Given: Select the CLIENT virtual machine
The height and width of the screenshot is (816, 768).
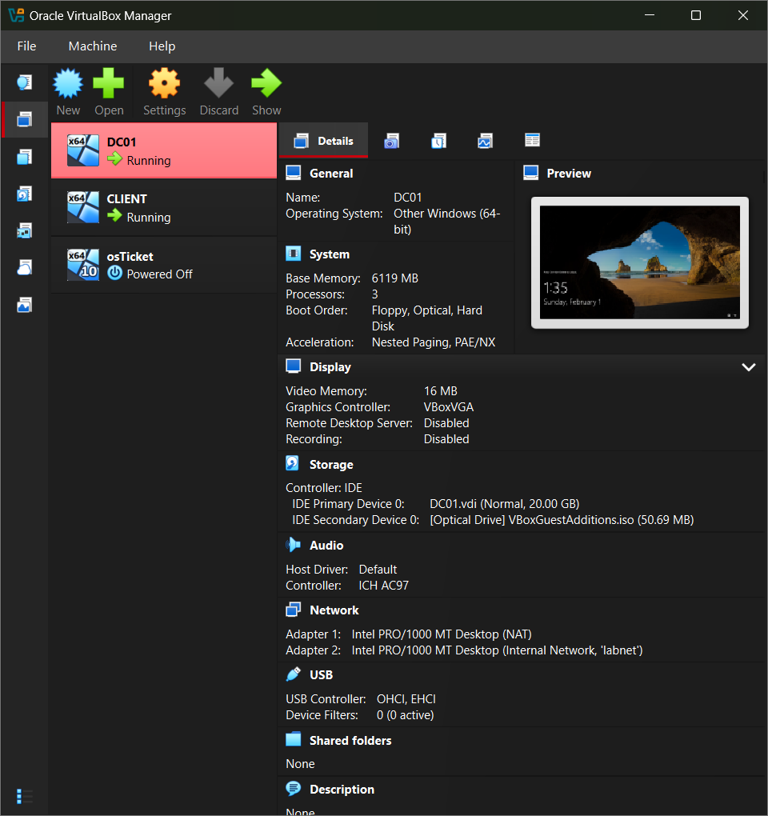Looking at the screenshot, I should (x=164, y=208).
